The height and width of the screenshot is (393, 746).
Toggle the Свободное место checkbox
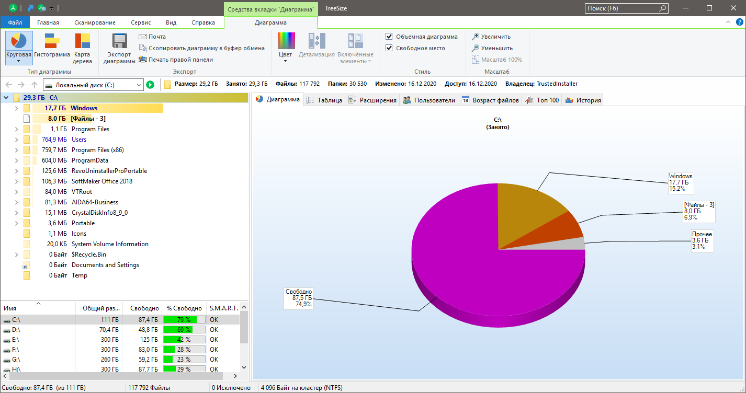pyautogui.click(x=389, y=48)
